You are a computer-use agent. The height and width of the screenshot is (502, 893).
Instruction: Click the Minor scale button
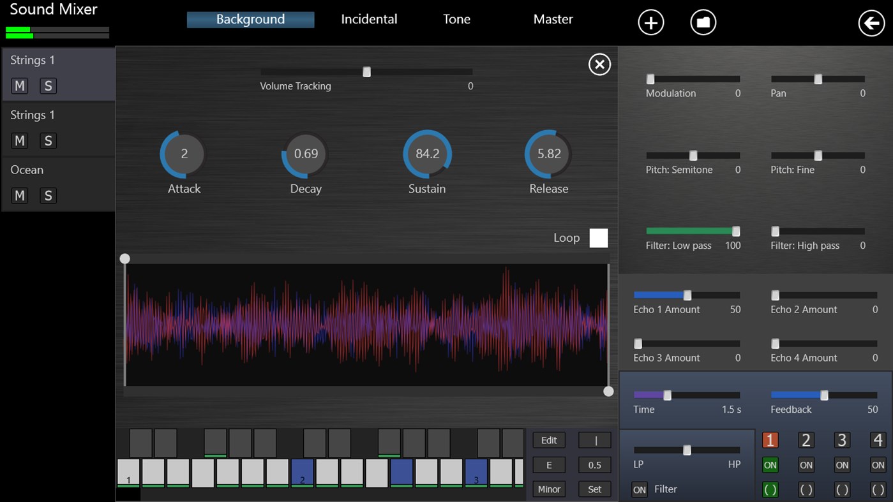(548, 489)
